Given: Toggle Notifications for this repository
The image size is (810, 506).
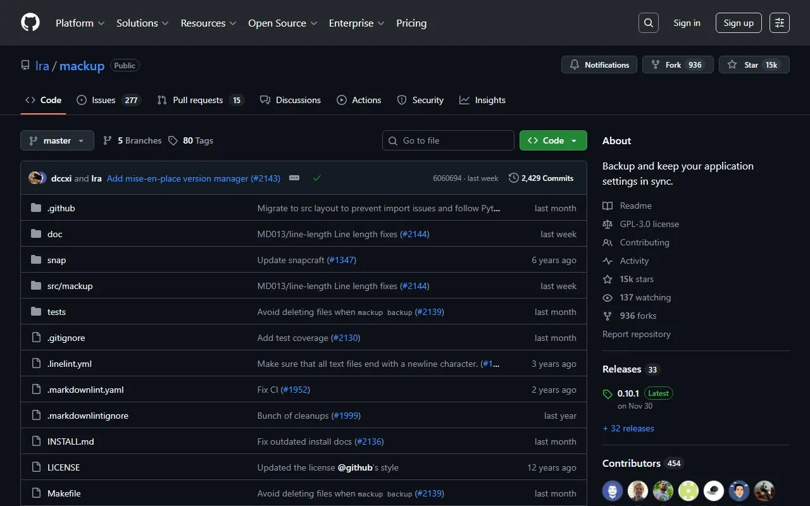Looking at the screenshot, I should pyautogui.click(x=599, y=65).
